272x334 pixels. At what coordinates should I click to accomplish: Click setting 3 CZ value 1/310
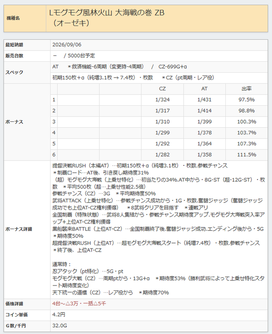pos(162,122)
